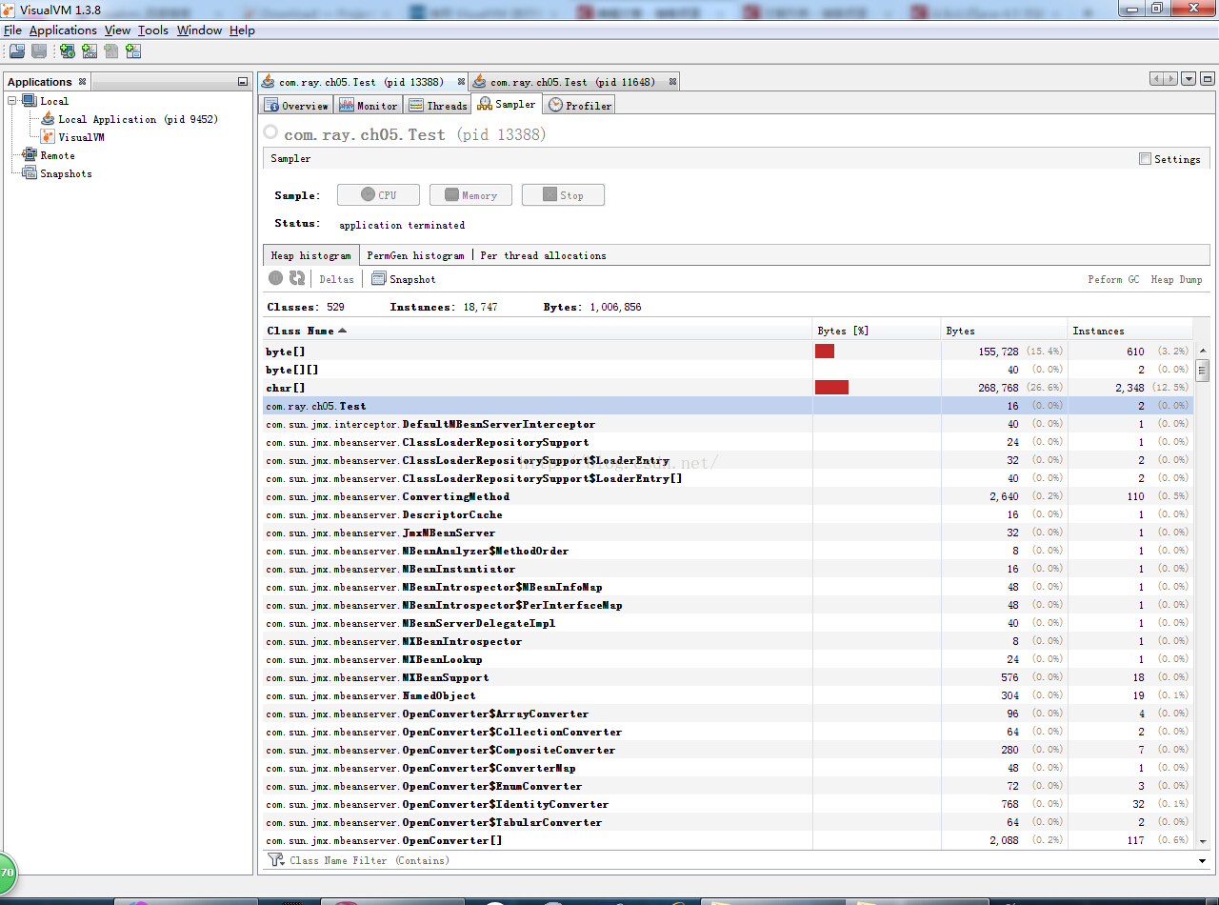1219x905 pixels.
Task: Select the Sampler tab
Action: (508, 104)
